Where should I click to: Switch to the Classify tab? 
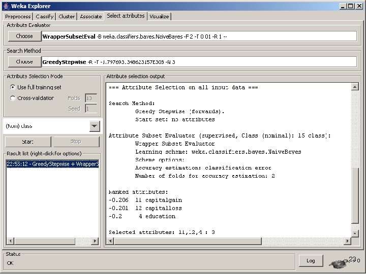45,17
